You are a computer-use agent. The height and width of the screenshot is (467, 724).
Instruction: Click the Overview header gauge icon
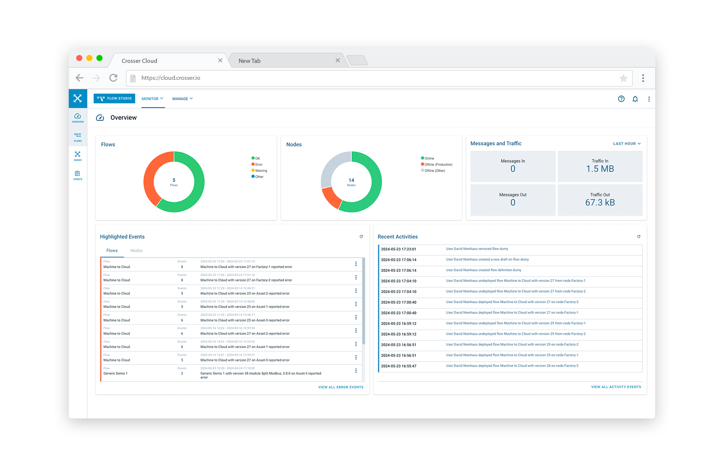point(100,118)
